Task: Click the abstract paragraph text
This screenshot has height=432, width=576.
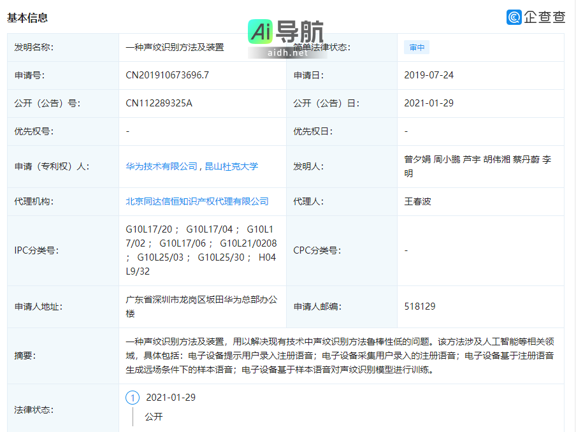Action: [x=340, y=356]
